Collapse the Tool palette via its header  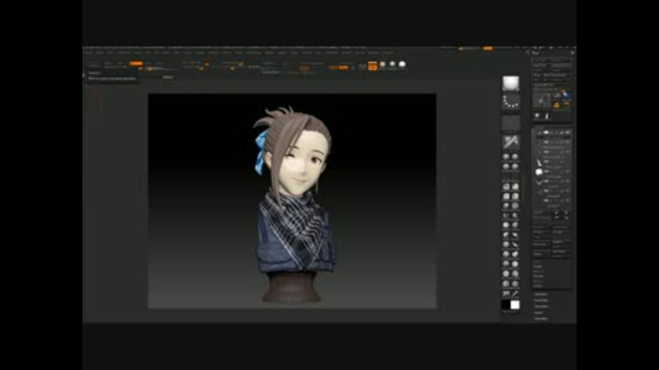537,51
